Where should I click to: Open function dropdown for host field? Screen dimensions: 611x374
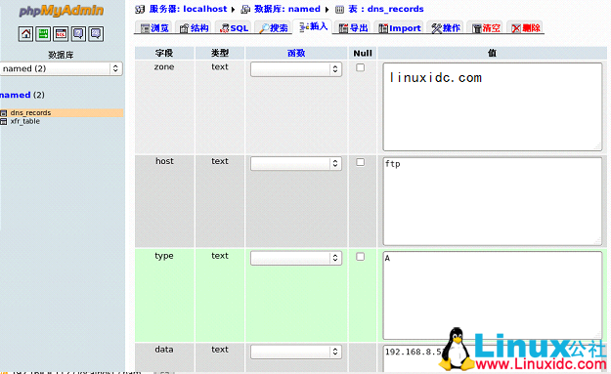296,163
